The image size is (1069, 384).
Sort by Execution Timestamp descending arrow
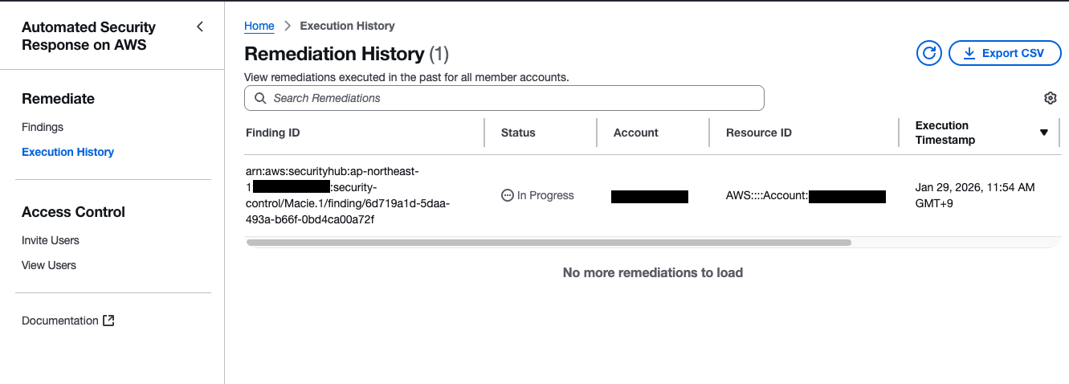coord(1044,133)
